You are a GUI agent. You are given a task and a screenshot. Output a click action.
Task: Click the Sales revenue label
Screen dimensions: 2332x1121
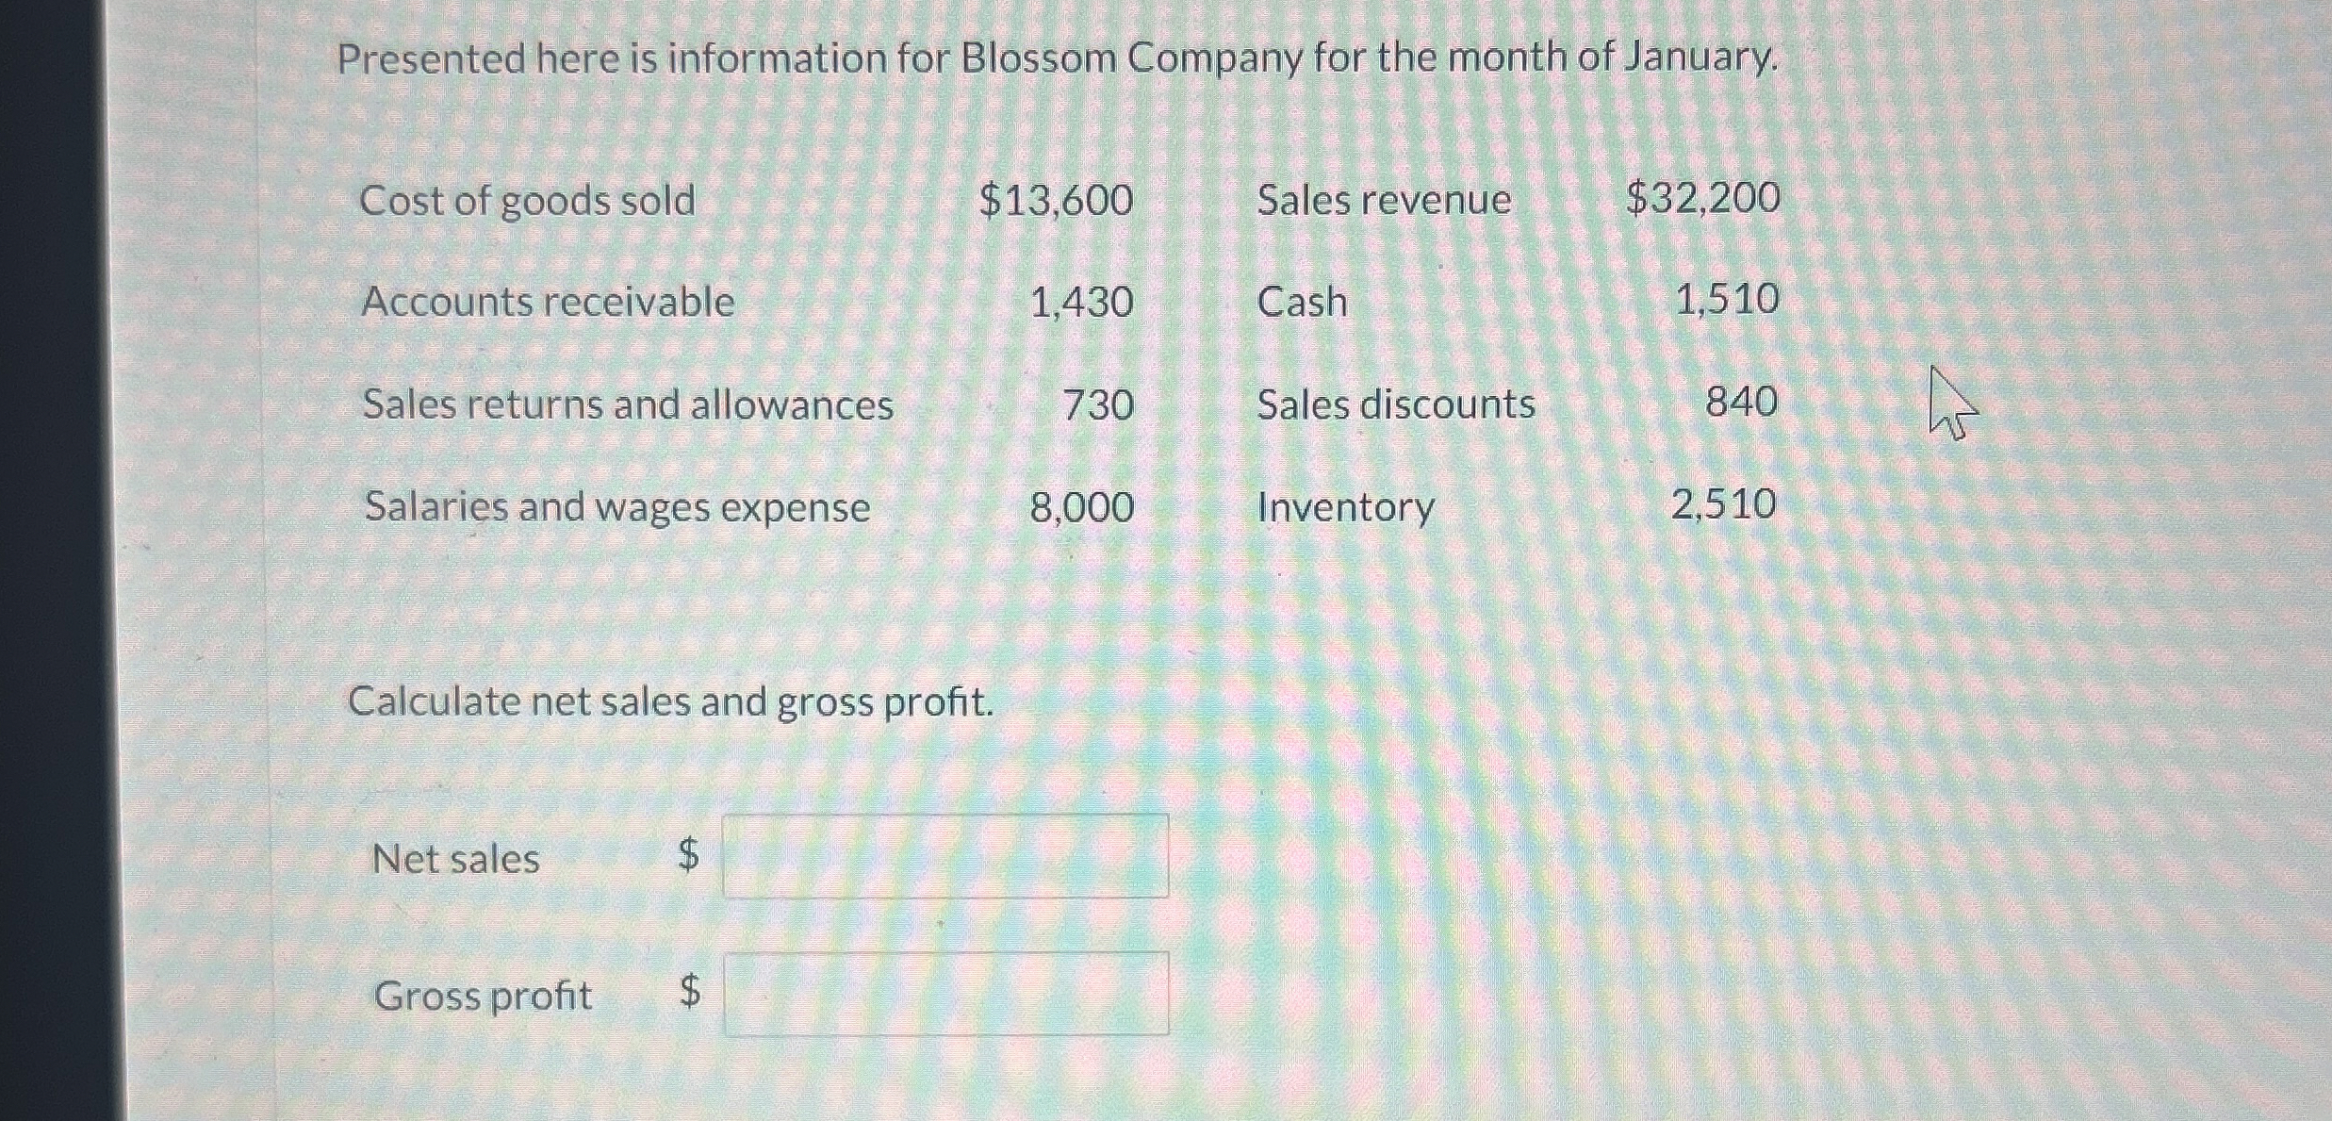tap(1384, 199)
